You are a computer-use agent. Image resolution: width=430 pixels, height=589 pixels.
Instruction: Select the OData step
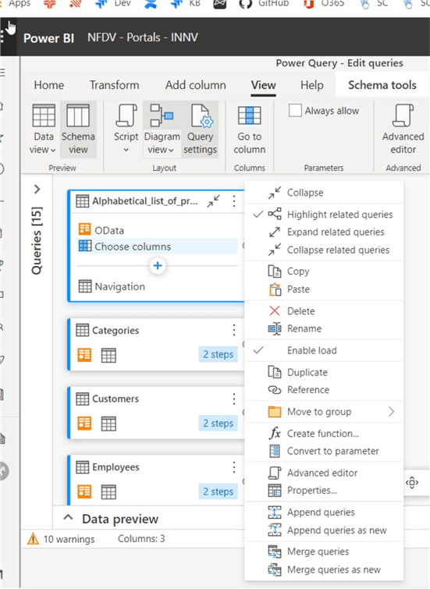[x=157, y=230]
